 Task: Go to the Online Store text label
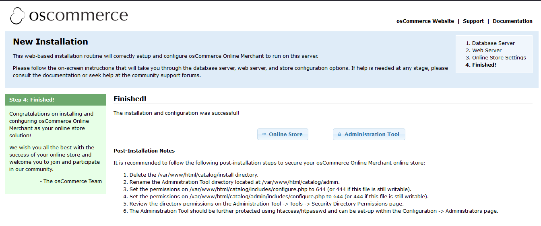point(285,134)
